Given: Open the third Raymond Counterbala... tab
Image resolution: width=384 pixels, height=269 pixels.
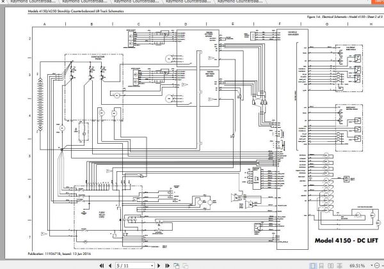Looking at the screenshot, I should [136, 2].
